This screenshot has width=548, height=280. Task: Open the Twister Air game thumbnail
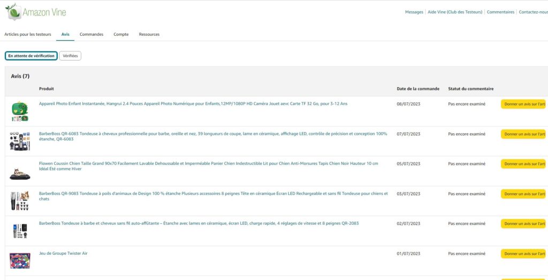(20, 261)
